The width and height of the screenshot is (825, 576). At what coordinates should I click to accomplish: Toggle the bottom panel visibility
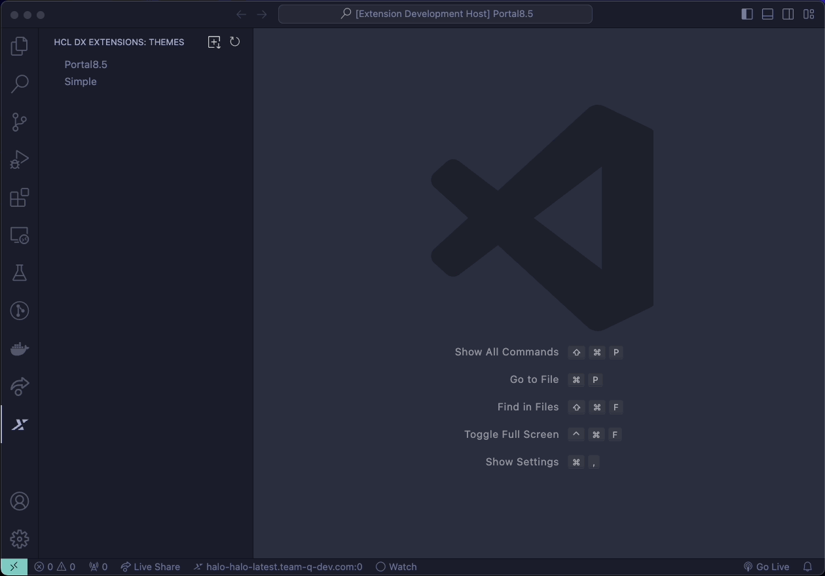[x=767, y=14]
